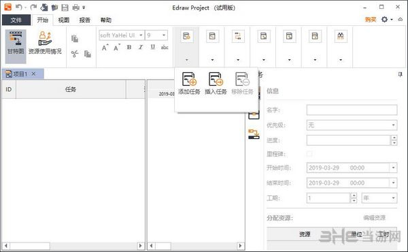Switch to the View (视图) ribbon tab

[x=63, y=20]
